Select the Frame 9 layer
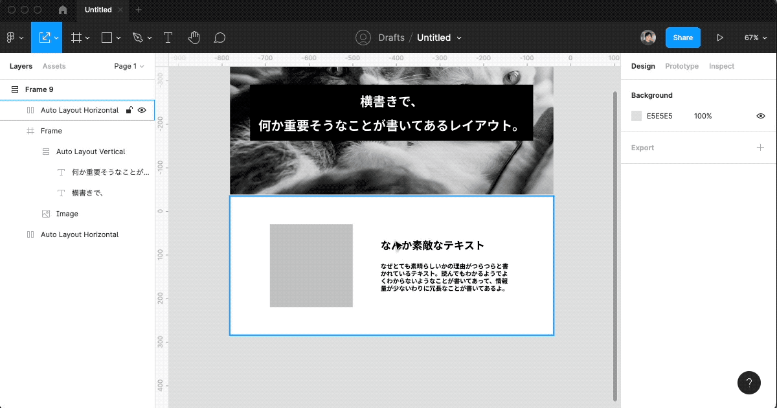This screenshot has width=777, height=408. [77, 89]
